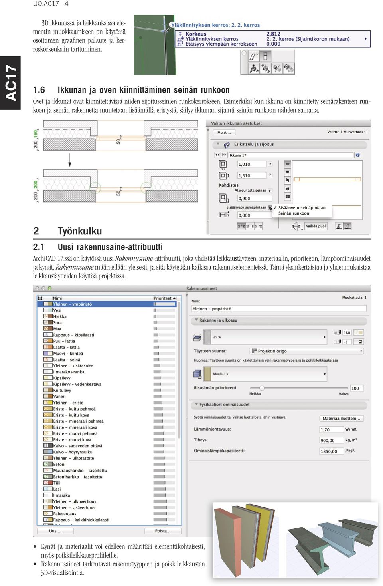Select Betoni in the materials list
The width and height of the screenshot is (383, 586).
(x=107, y=465)
